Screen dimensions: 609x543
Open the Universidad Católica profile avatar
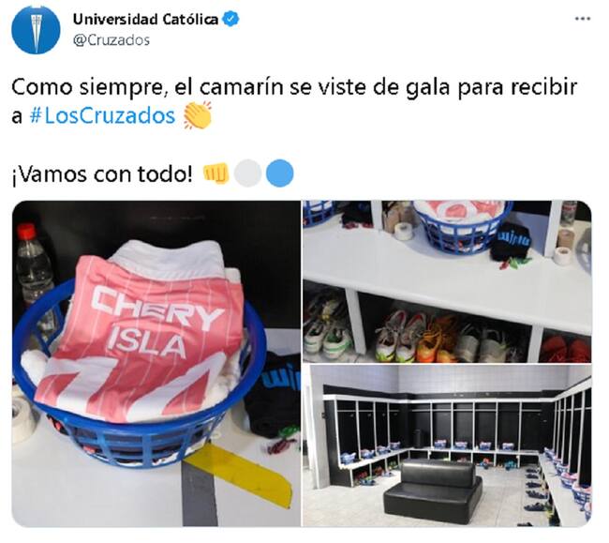point(36,29)
